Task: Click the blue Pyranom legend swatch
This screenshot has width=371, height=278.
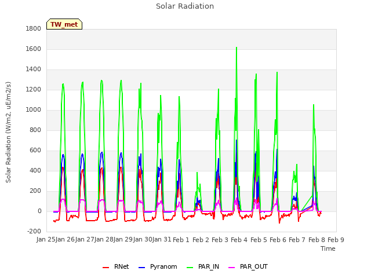Action: 141,268
